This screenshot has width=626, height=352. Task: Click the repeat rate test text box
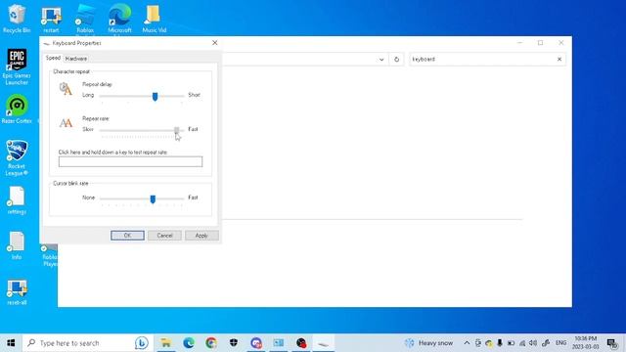click(x=130, y=161)
